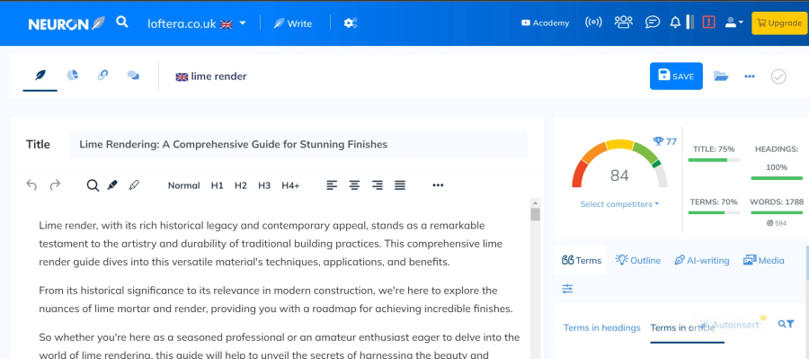Click the Upgrade button
The width and height of the screenshot is (809, 359).
tap(779, 23)
